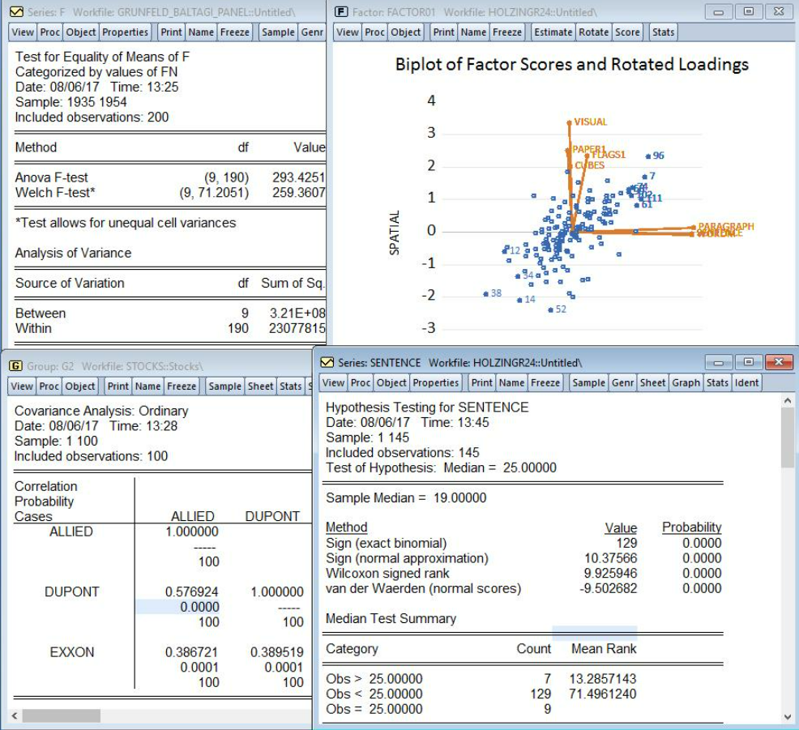Click the Group G2 window title icon
Image resolution: width=799 pixels, height=730 pixels.
tap(15, 365)
